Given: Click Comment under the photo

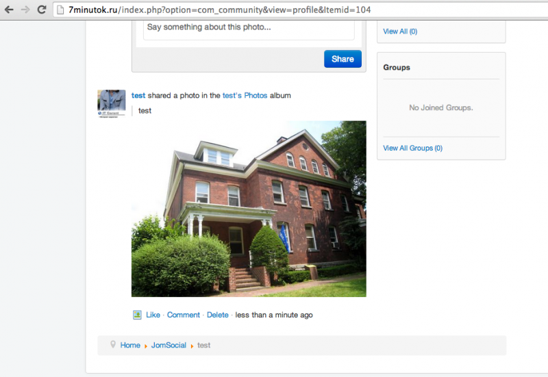Looking at the screenshot, I should 184,315.
